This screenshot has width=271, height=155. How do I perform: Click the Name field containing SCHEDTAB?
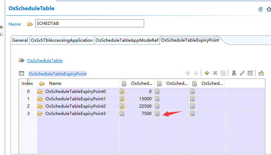pyautogui.click(x=90, y=23)
